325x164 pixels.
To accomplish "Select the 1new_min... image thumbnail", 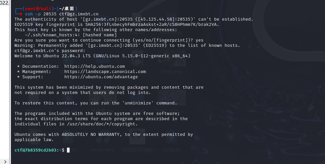I will tap(171, 101).
